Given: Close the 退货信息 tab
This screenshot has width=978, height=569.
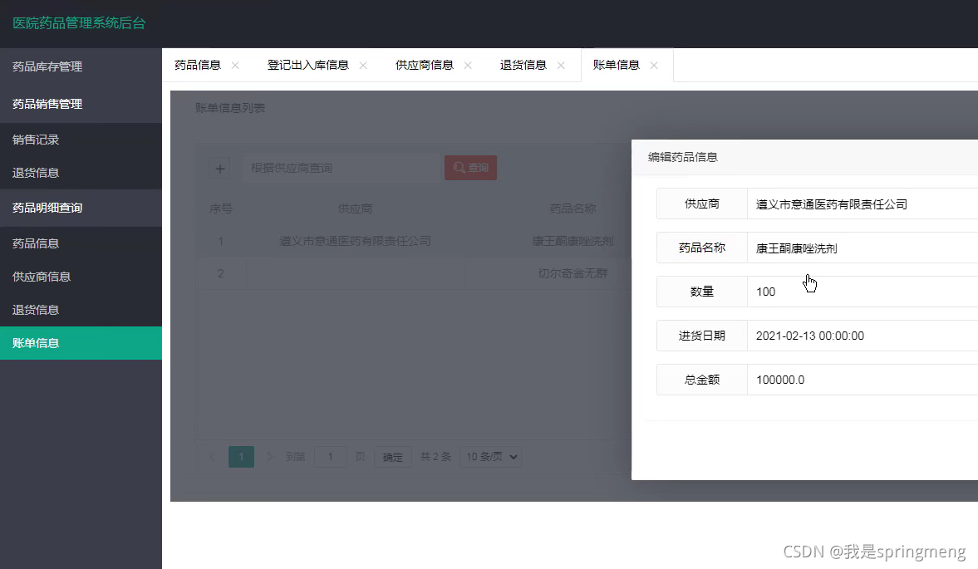Looking at the screenshot, I should click(561, 66).
